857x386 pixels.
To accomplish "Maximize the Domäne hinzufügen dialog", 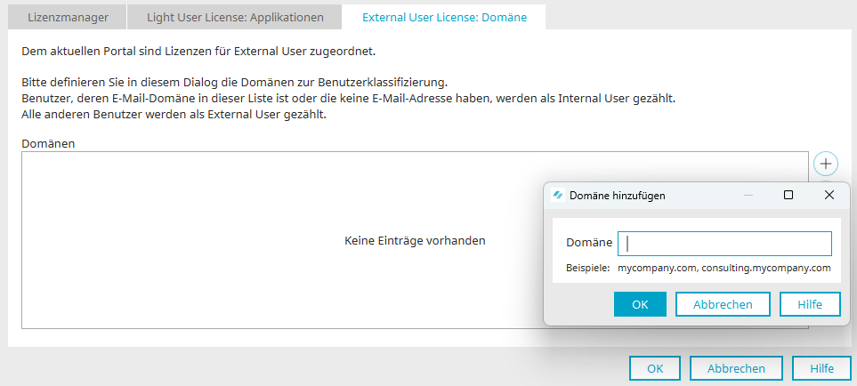I will coord(788,195).
